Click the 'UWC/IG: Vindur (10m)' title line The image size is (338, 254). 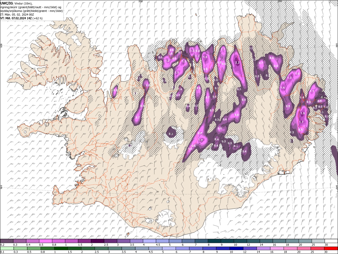[16, 3]
